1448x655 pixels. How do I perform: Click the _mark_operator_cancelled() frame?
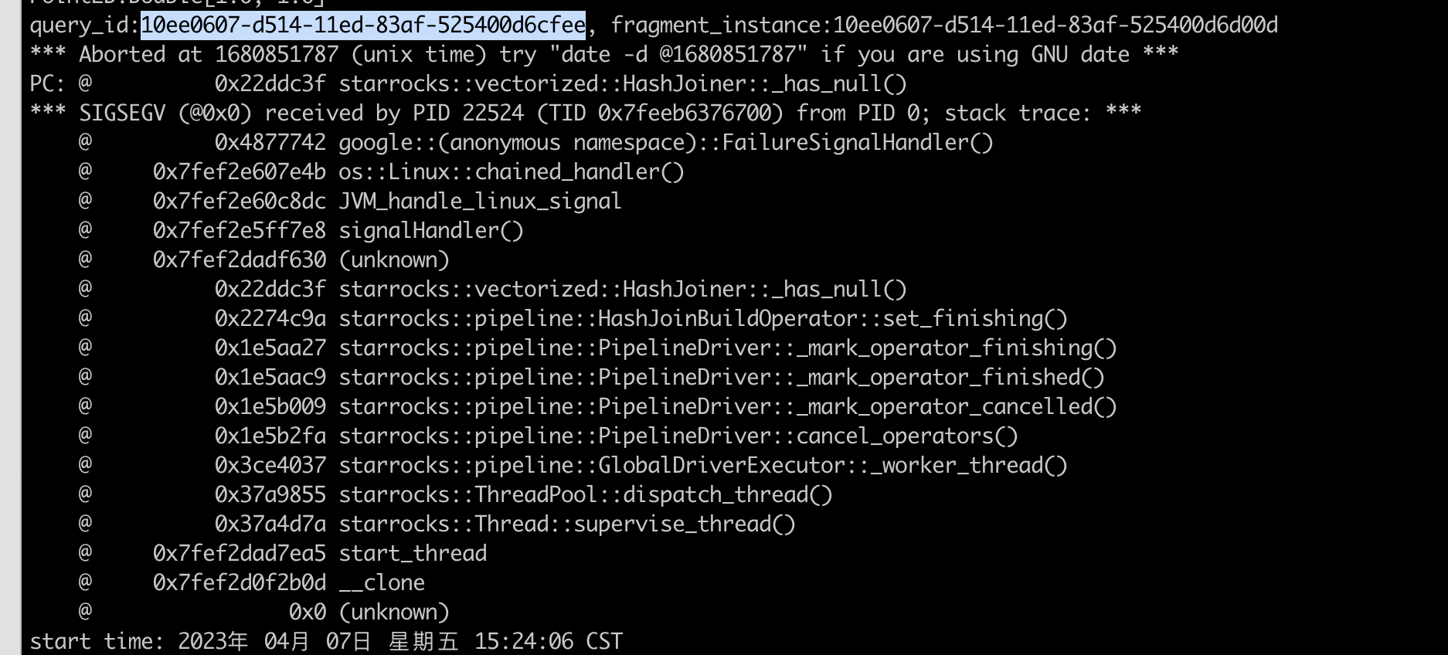[728, 407]
